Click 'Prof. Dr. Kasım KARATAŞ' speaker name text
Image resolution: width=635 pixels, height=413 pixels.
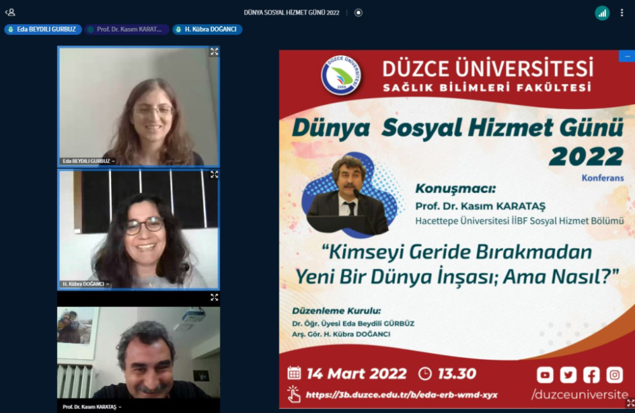[480, 206]
